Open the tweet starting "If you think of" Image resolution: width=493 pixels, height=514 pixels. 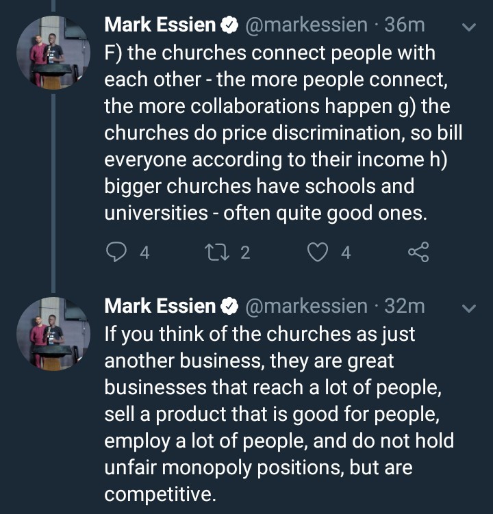pyautogui.click(x=274, y=413)
